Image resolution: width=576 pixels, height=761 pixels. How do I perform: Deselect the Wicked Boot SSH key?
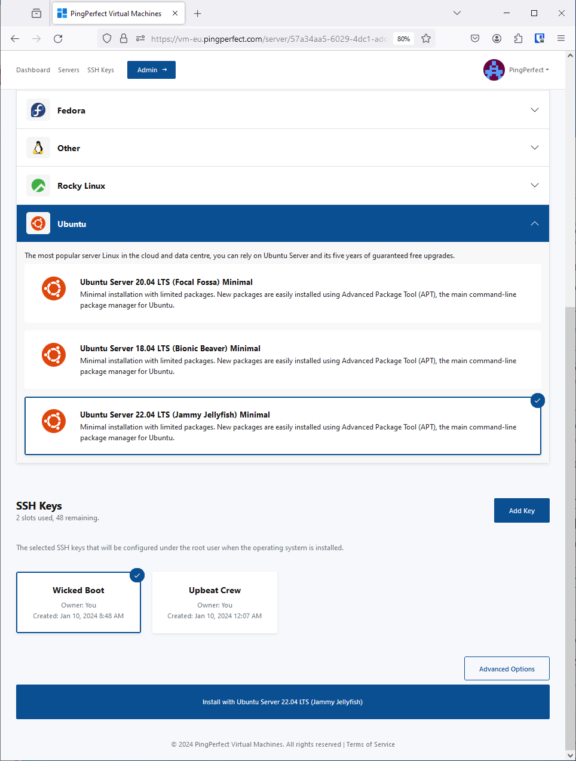tap(78, 602)
